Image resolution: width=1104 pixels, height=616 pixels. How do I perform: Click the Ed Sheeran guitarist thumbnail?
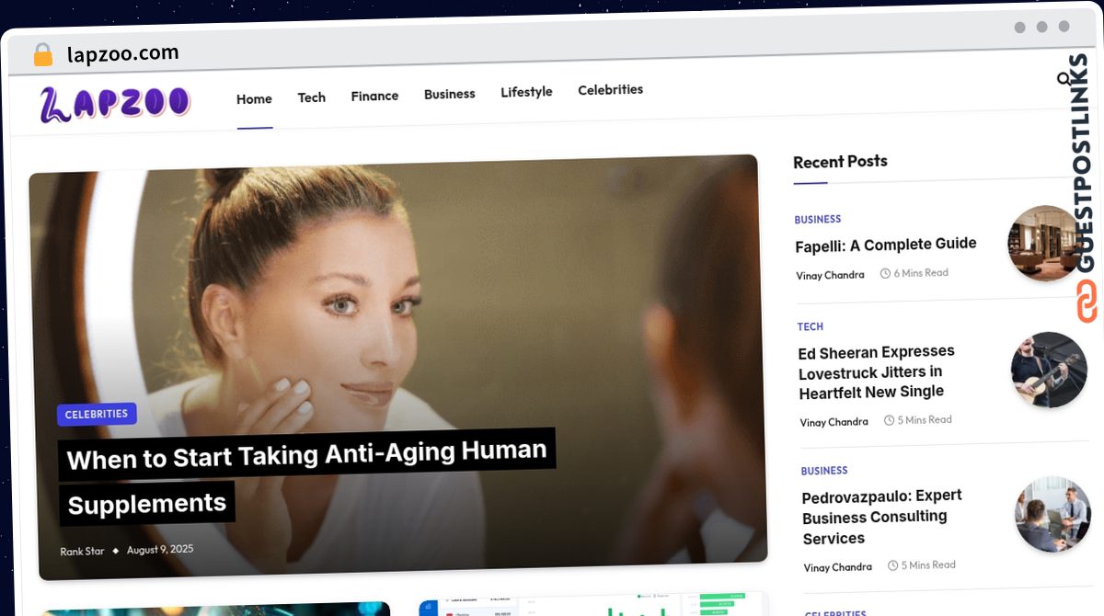tap(1049, 370)
